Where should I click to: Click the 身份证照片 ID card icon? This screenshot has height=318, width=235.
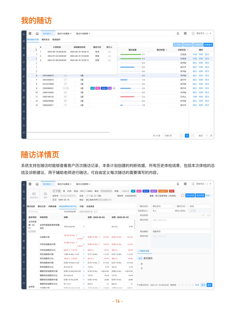pyautogui.click(x=34, y=195)
